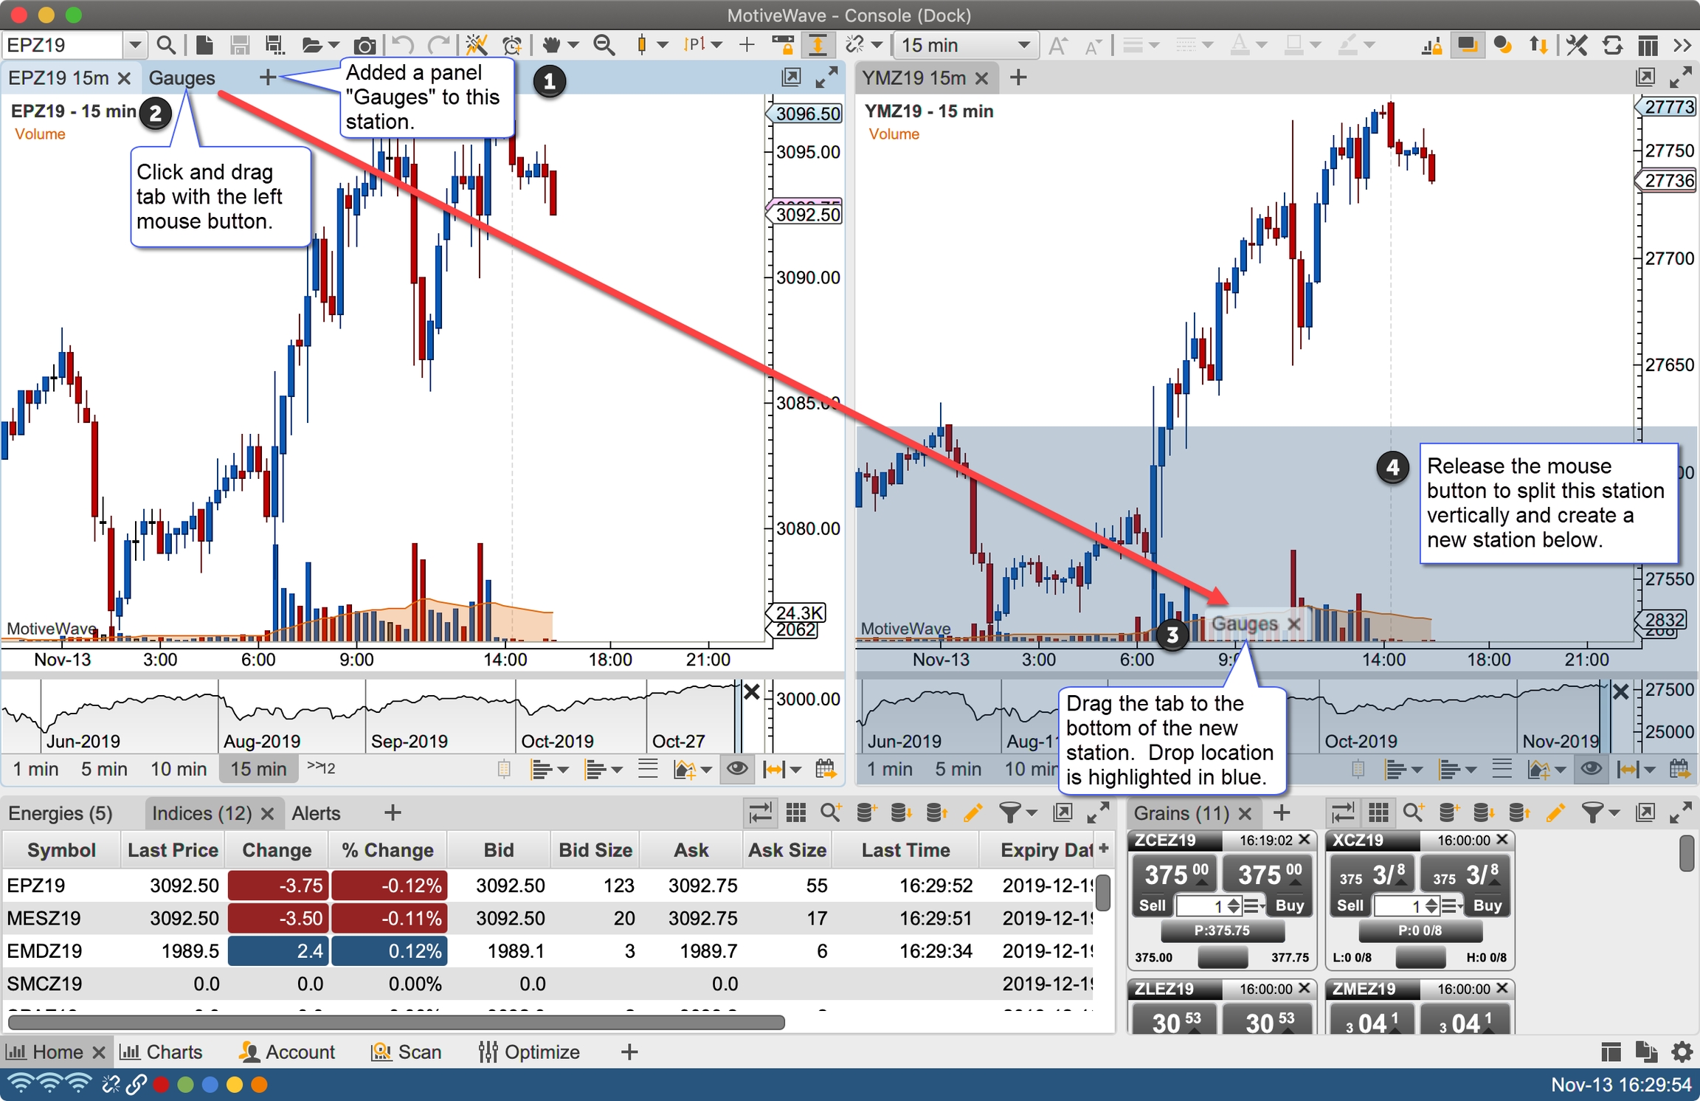This screenshot has height=1101, width=1700.
Task: Click horizontal scrollbar of Indices table
Action: click(x=396, y=1022)
